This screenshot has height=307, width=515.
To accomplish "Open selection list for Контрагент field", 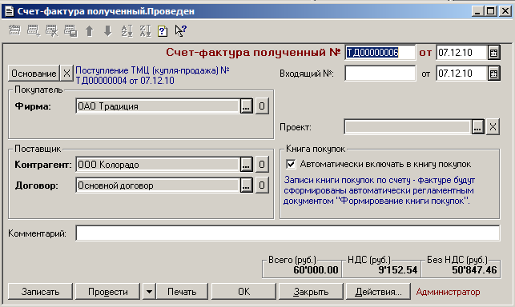I will click(247, 165).
